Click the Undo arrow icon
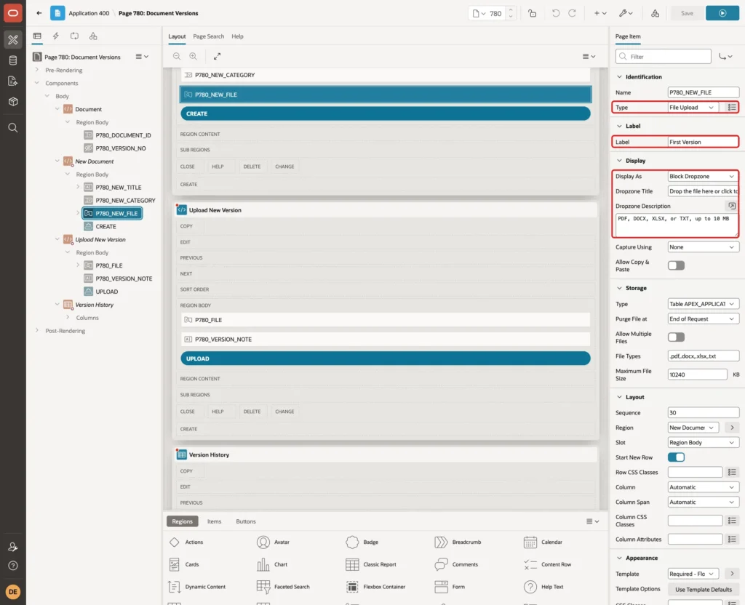Image resolution: width=745 pixels, height=605 pixels. 555,13
